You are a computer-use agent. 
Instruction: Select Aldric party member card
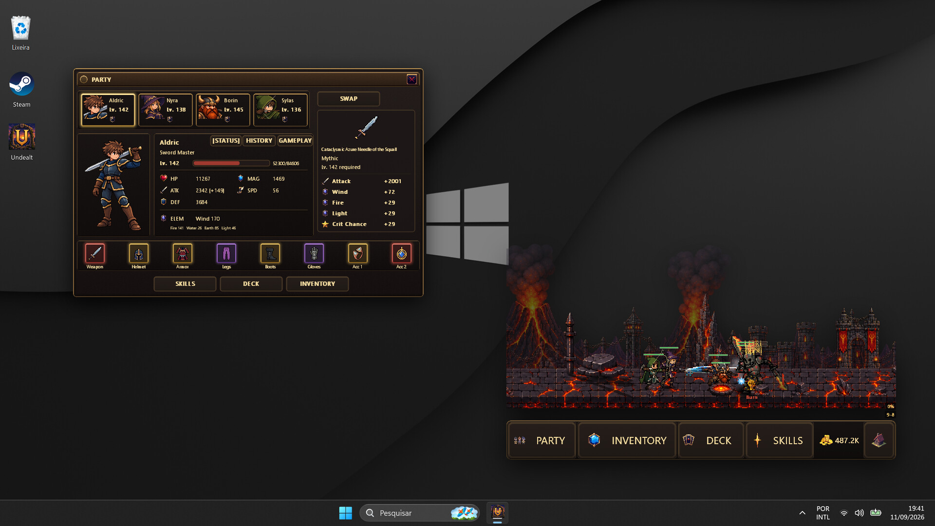click(x=108, y=110)
